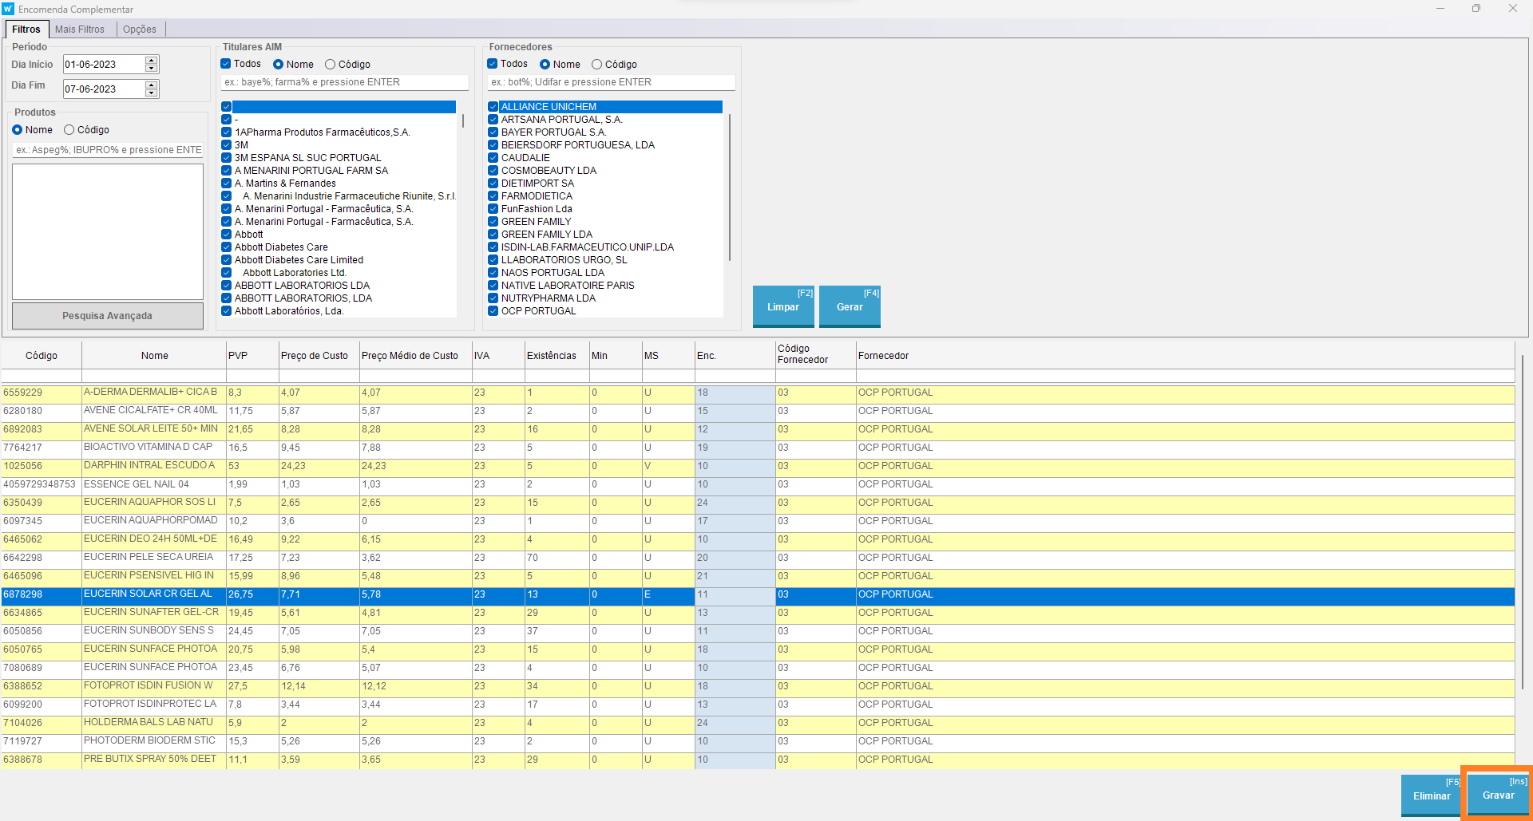Screen dimensions: 1533x821
Task: Click the Produtos search input field
Action: [108, 150]
